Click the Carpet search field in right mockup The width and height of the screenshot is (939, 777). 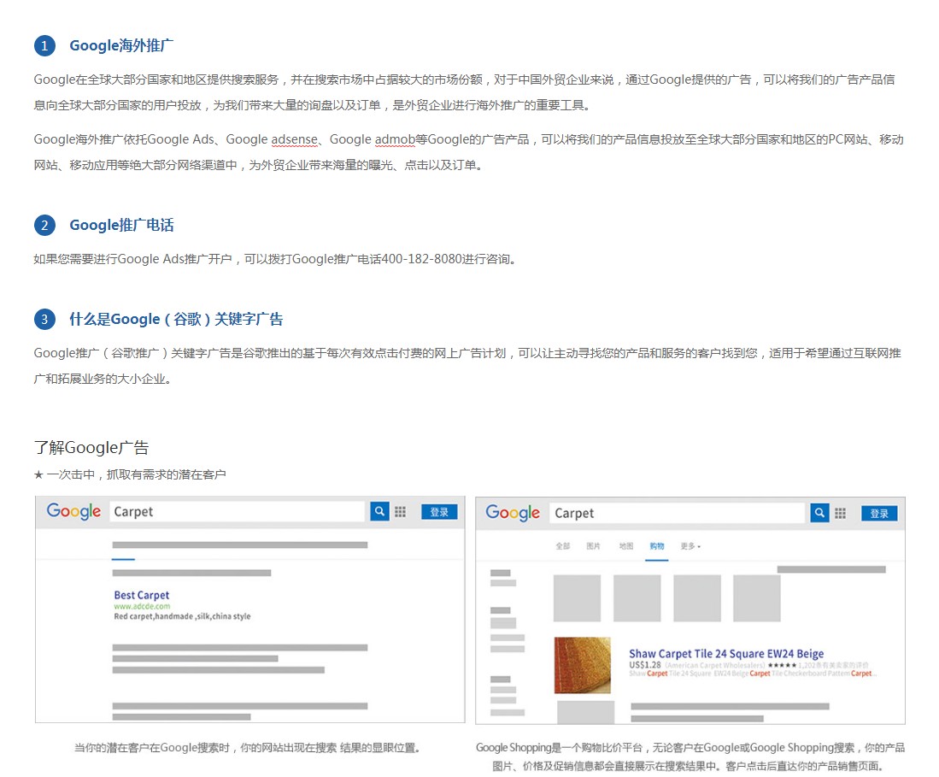(x=677, y=513)
